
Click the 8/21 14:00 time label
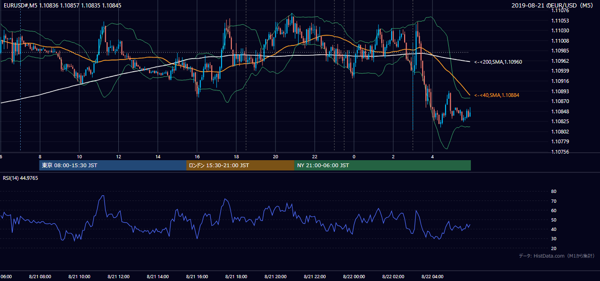click(x=157, y=277)
